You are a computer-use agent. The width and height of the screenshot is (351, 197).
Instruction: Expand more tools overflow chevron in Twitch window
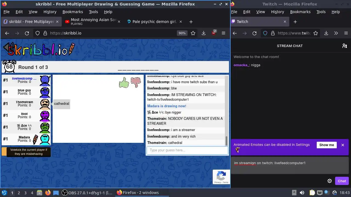coord(336,33)
